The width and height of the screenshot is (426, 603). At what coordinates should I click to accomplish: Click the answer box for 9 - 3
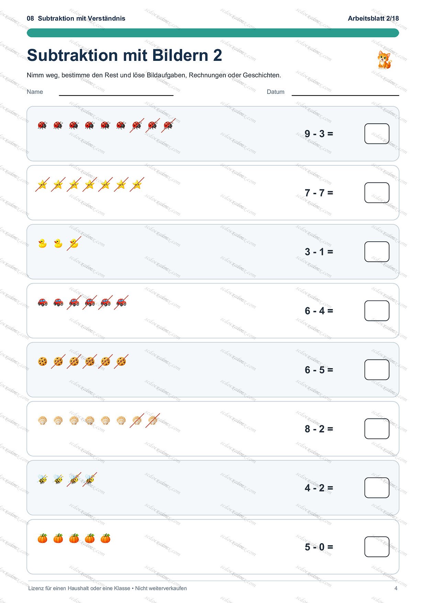(x=377, y=134)
